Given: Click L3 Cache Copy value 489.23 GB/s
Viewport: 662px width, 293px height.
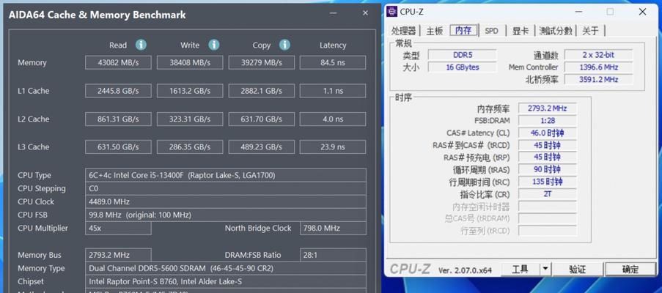Looking at the screenshot, I should click(261, 146).
